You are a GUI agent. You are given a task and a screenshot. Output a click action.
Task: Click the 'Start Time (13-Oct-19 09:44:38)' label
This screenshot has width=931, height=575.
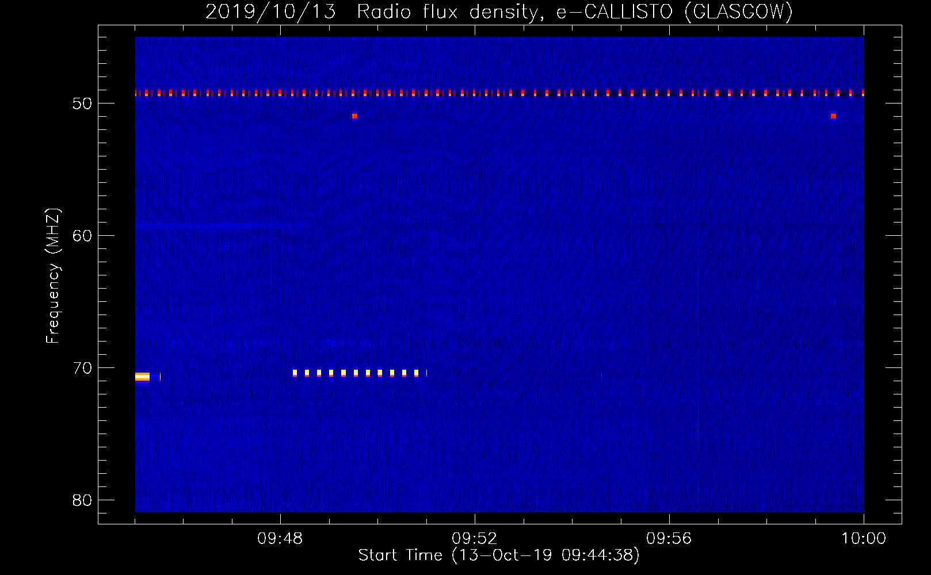pyautogui.click(x=499, y=555)
